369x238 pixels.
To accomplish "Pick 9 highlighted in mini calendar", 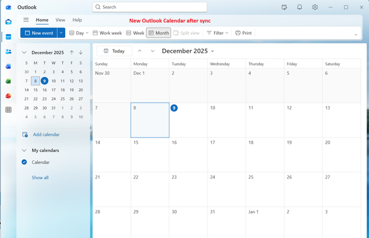I will click(45, 81).
